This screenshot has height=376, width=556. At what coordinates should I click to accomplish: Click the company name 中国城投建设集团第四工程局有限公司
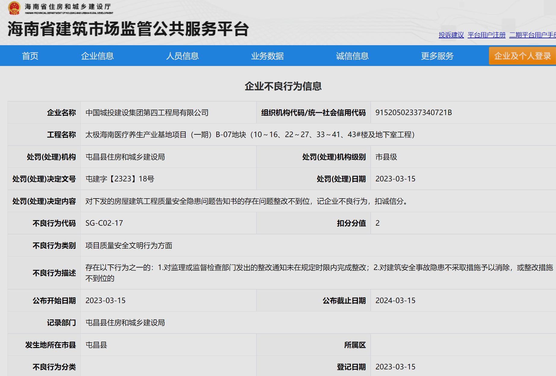pyautogui.click(x=147, y=113)
